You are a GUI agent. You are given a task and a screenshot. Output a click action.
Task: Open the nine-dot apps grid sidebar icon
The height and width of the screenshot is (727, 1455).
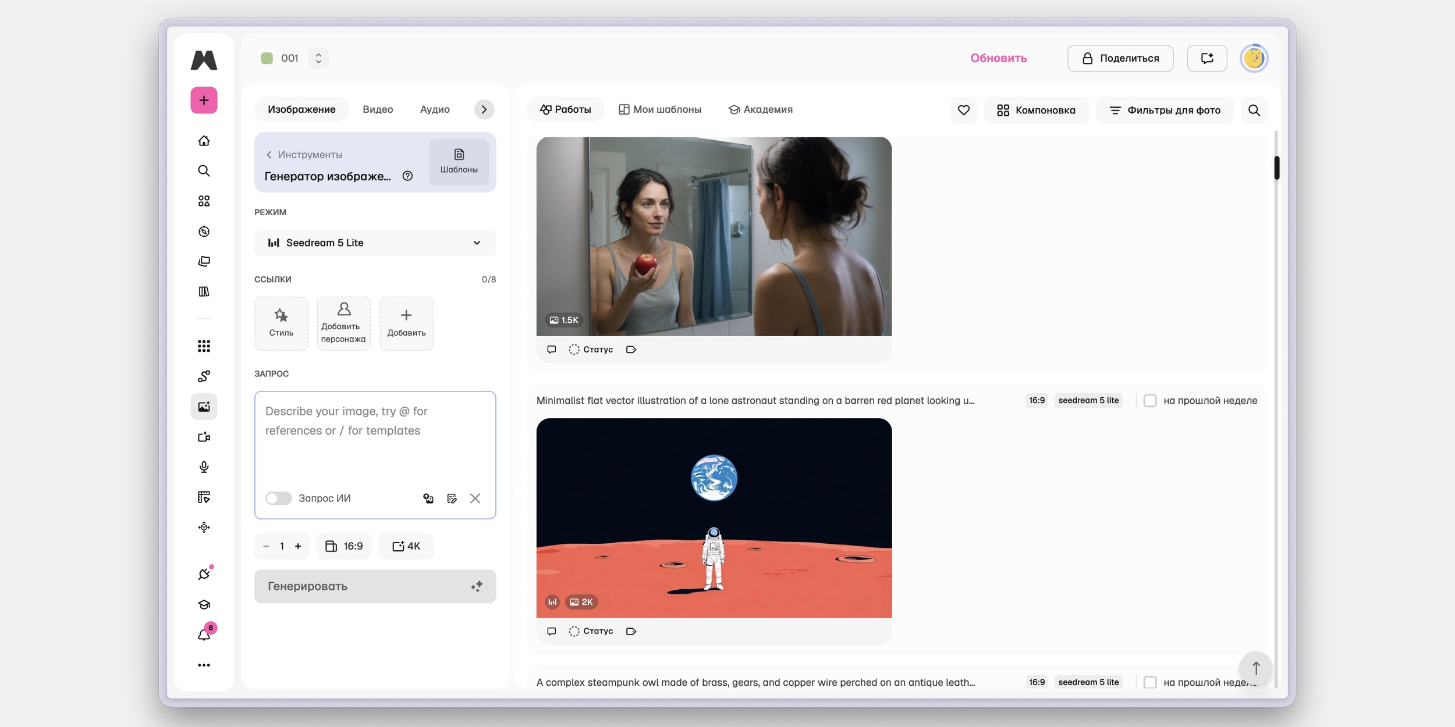pyautogui.click(x=204, y=346)
